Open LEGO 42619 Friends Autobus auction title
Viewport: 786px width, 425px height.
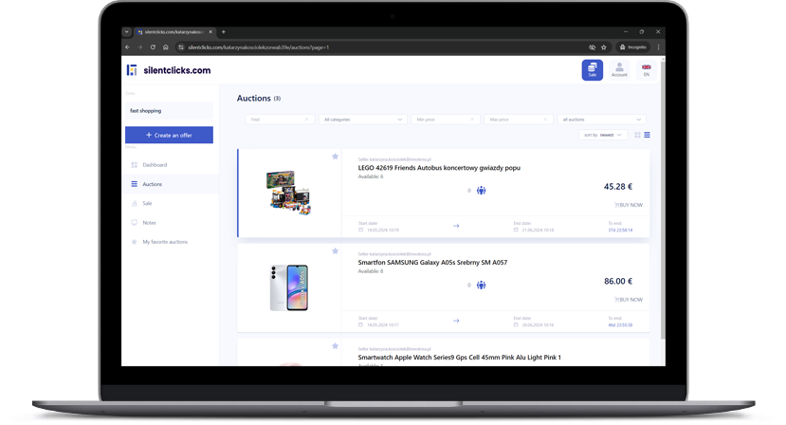click(439, 168)
